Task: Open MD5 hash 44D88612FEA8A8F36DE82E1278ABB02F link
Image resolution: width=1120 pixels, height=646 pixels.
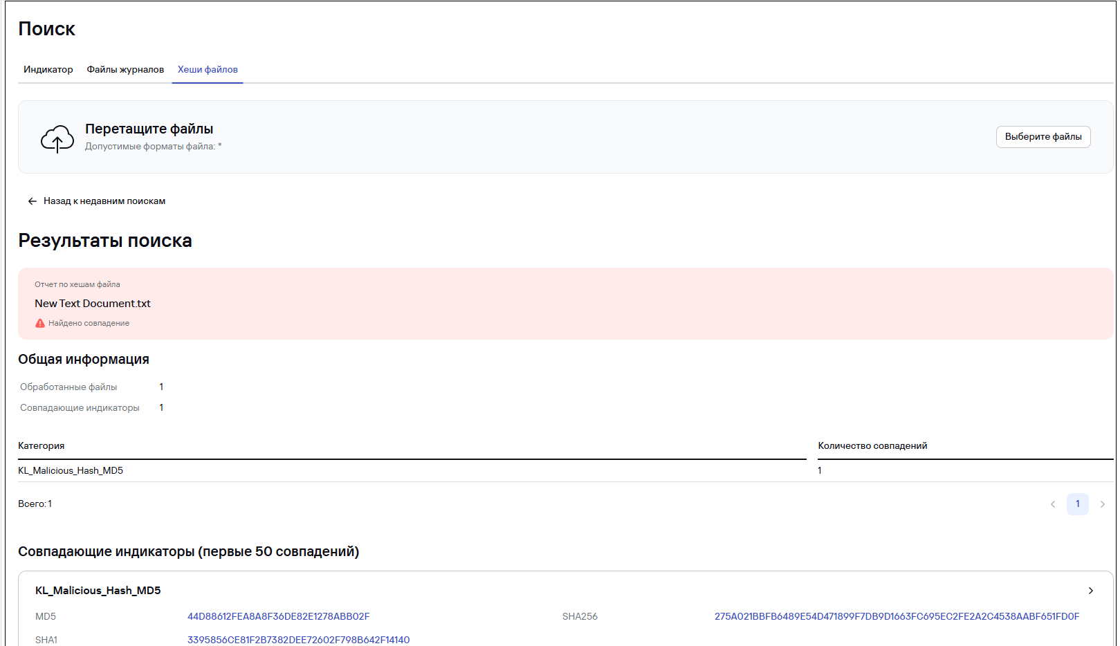Action: pyautogui.click(x=279, y=616)
